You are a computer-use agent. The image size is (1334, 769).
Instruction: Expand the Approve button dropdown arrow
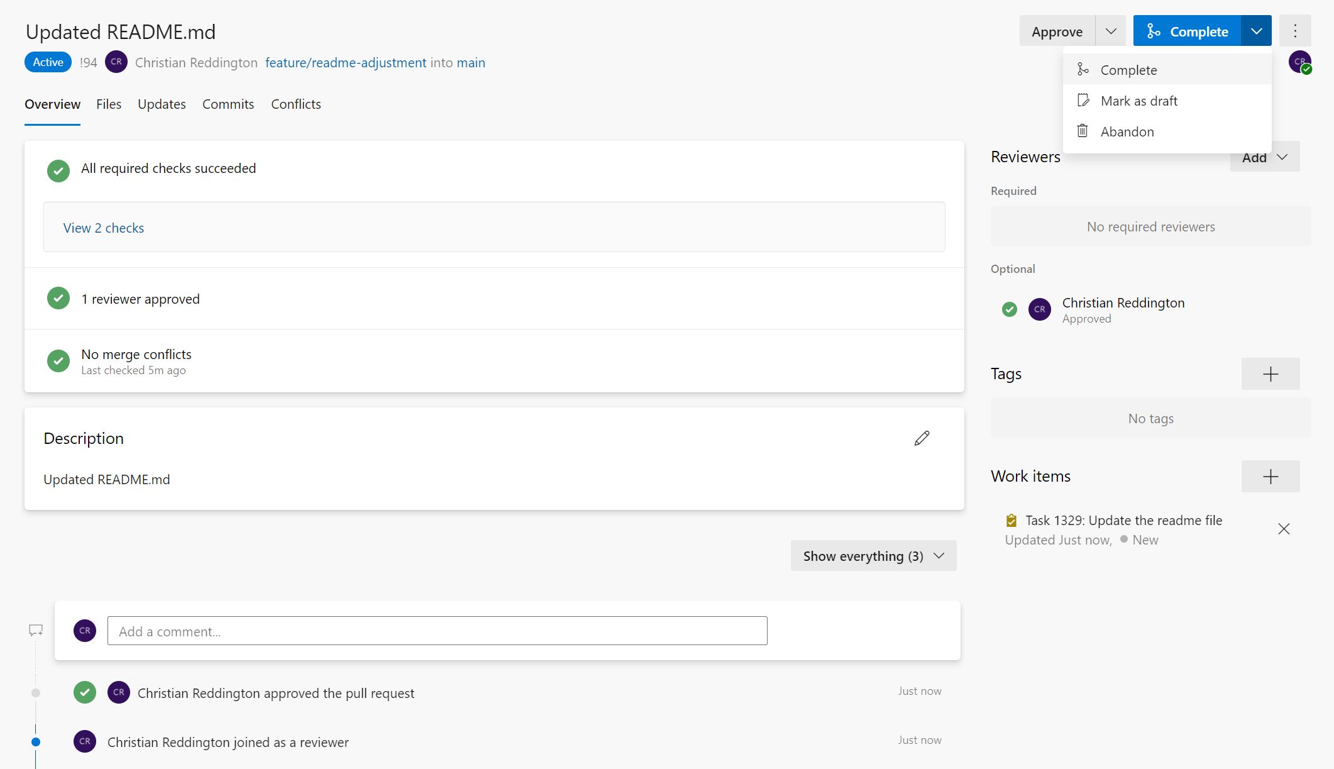pos(1110,30)
